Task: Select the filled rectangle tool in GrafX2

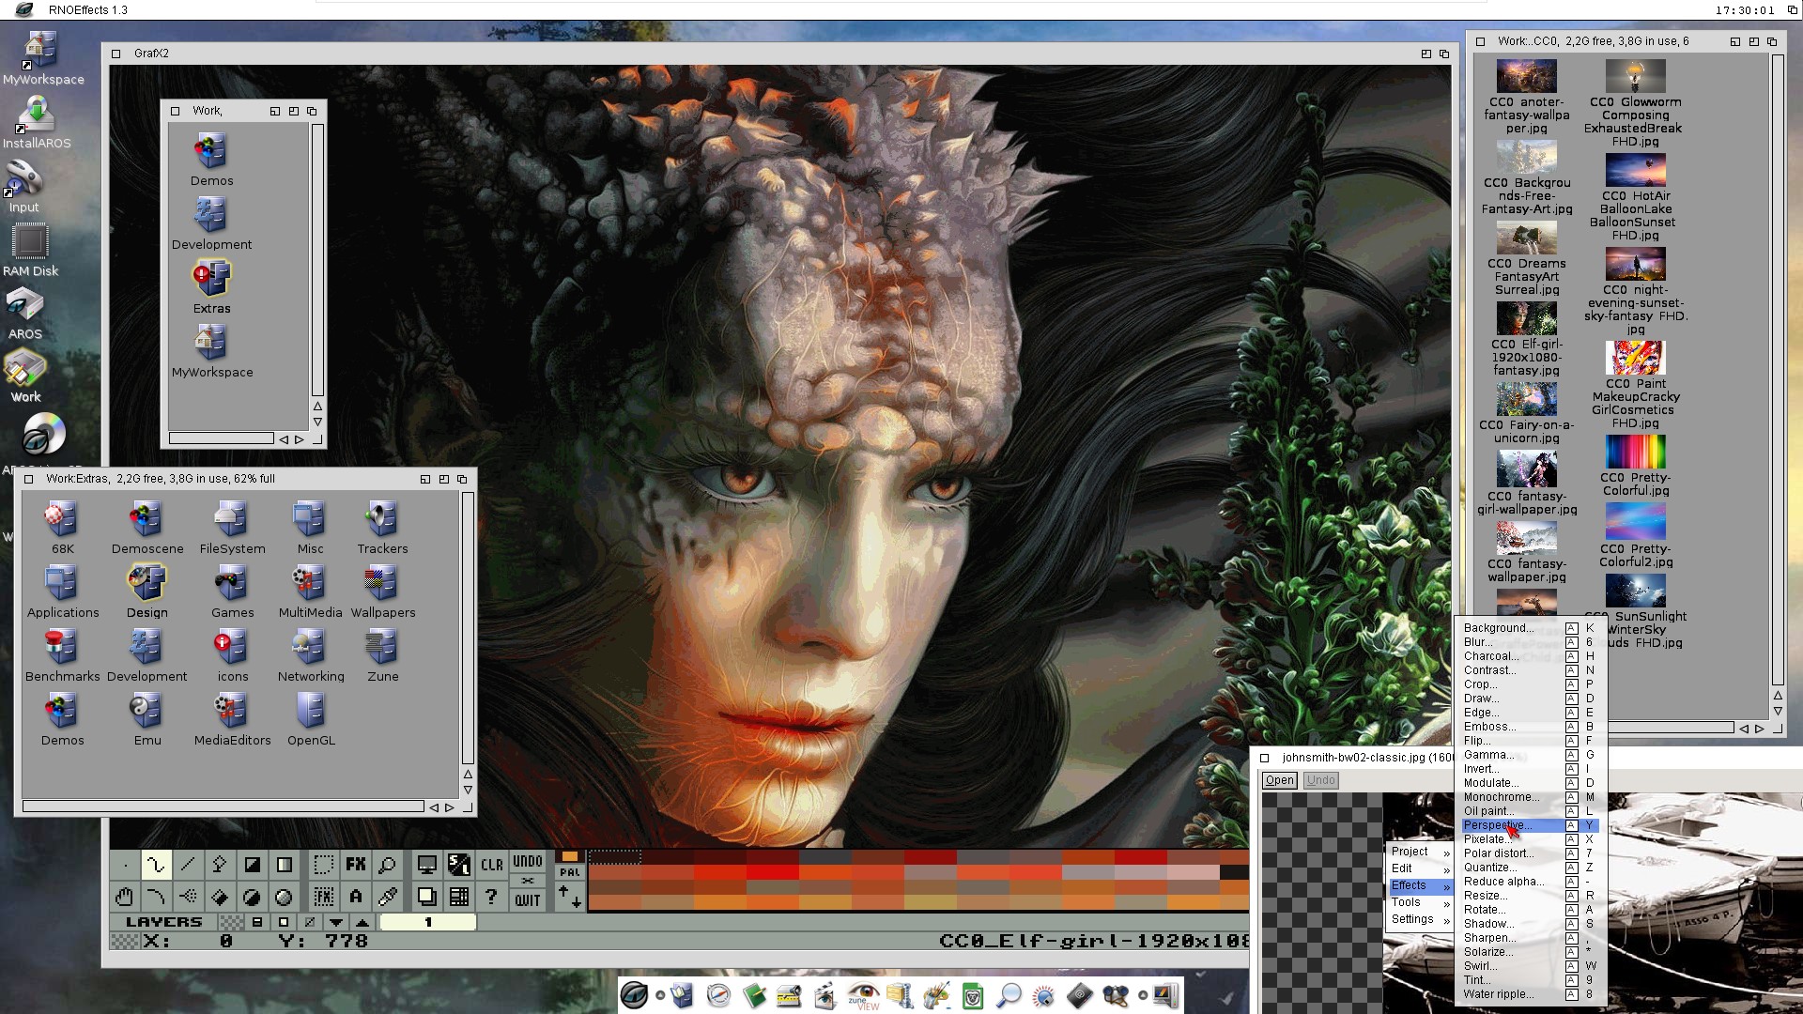Action: point(252,865)
